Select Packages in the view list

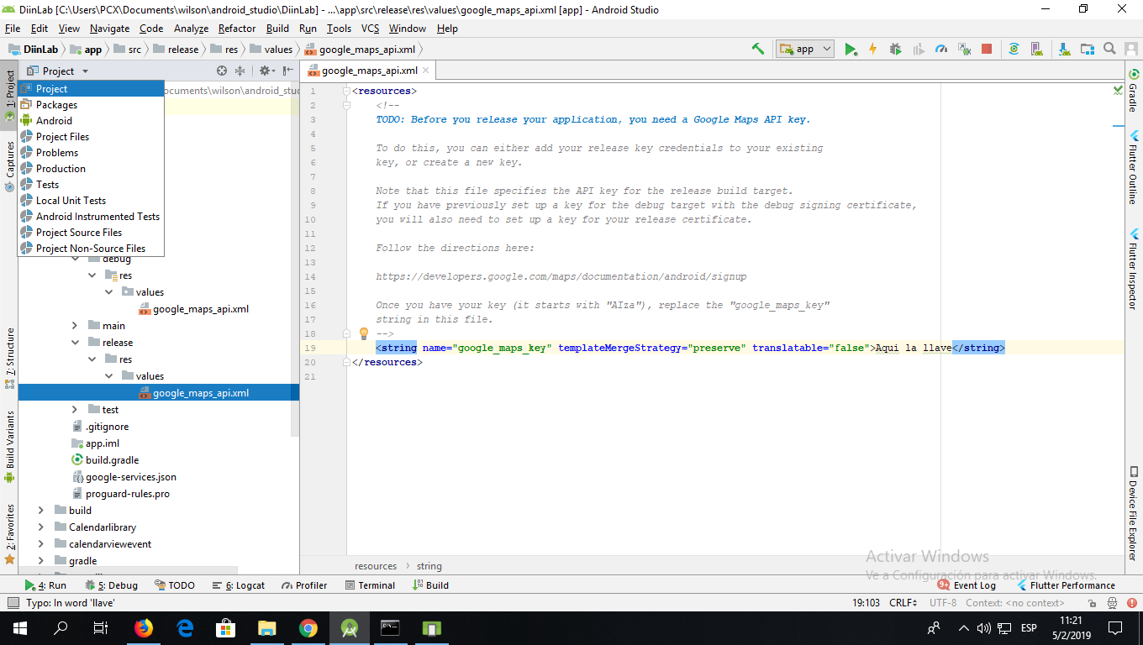[91, 105]
